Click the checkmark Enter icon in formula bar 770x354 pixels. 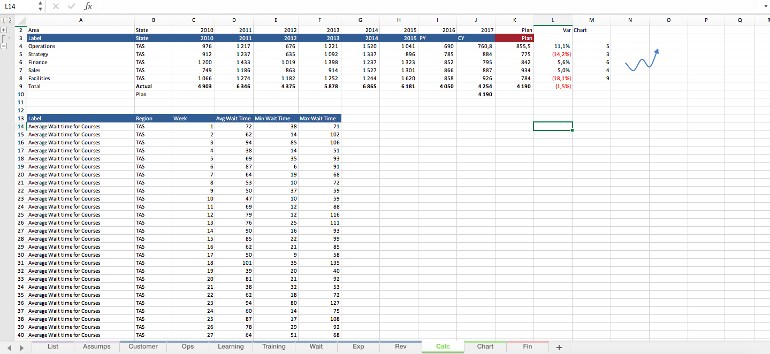tap(71, 6)
